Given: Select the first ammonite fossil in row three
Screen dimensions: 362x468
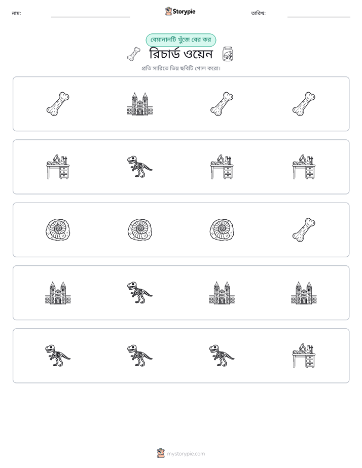Looking at the screenshot, I should click(58, 230).
